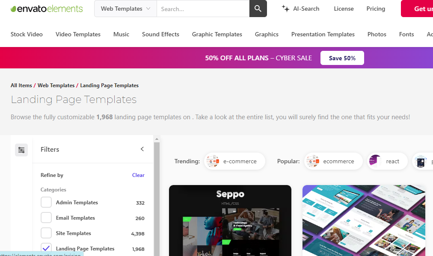The height and width of the screenshot is (256, 433).
Task: Open the License page
Action: 344,9
